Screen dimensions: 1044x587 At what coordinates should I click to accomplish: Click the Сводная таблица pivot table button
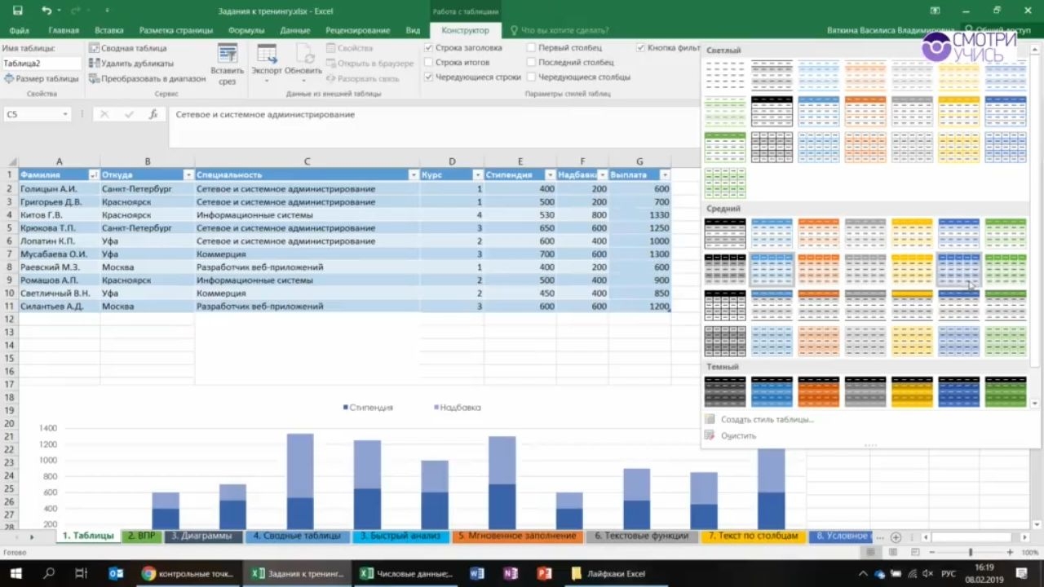128,48
